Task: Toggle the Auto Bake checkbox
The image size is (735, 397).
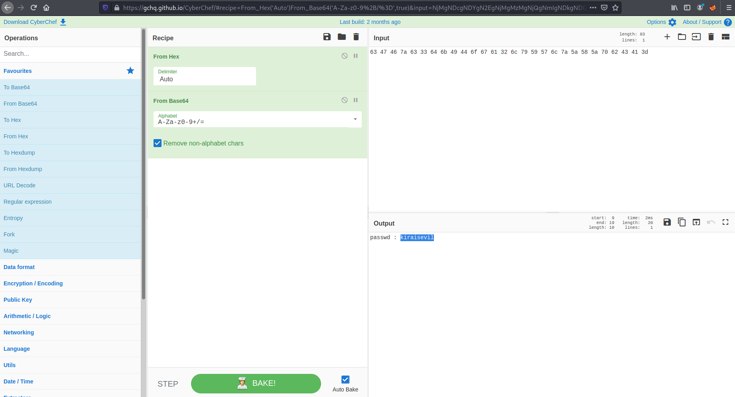Action: coord(345,379)
